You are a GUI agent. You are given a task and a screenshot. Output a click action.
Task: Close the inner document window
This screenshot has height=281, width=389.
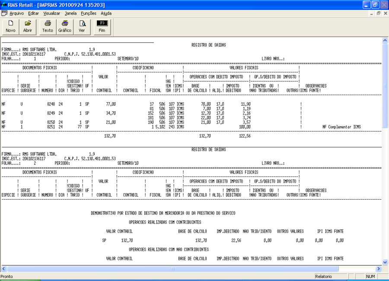[385, 13]
